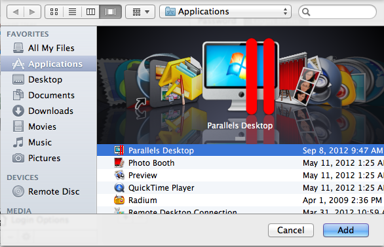Click the Parallels Desktop cover flow image
Viewport: 384px width, 247px height.
tap(240, 77)
